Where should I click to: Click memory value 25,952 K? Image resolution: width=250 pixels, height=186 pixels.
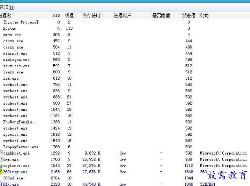click(x=91, y=159)
